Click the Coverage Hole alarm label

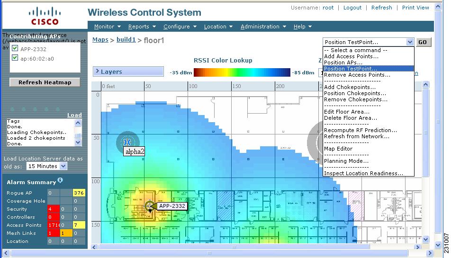pyautogui.click(x=26, y=201)
